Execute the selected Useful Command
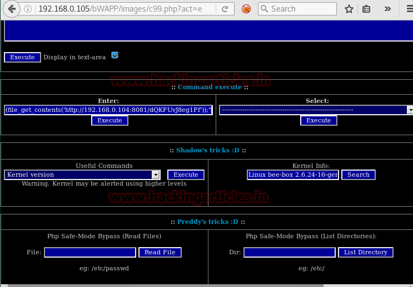The height and width of the screenshot is (287, 413). (186, 175)
